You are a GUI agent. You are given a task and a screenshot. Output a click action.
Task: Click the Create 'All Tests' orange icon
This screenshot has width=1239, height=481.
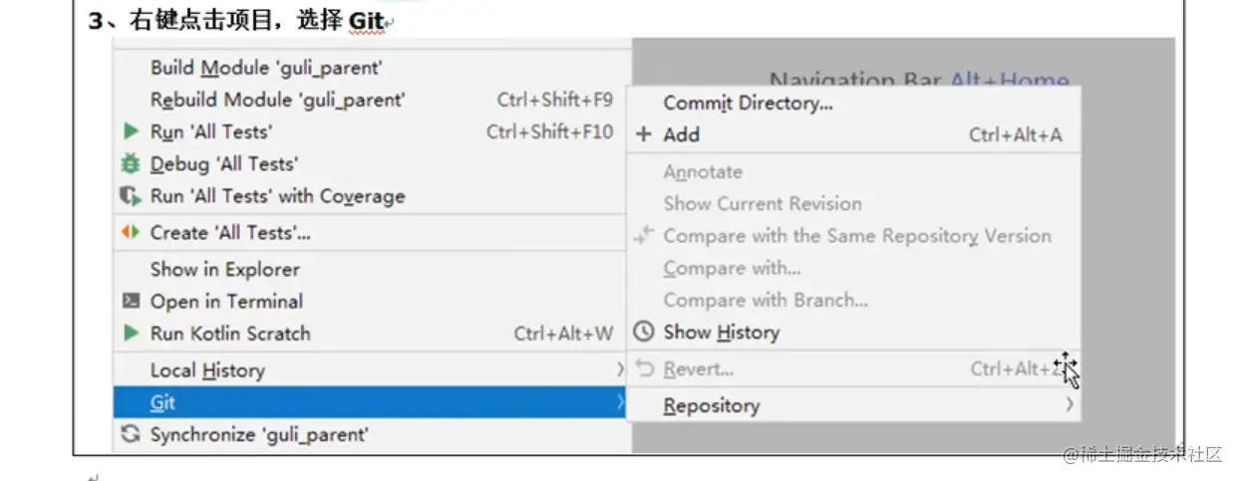pos(131,233)
